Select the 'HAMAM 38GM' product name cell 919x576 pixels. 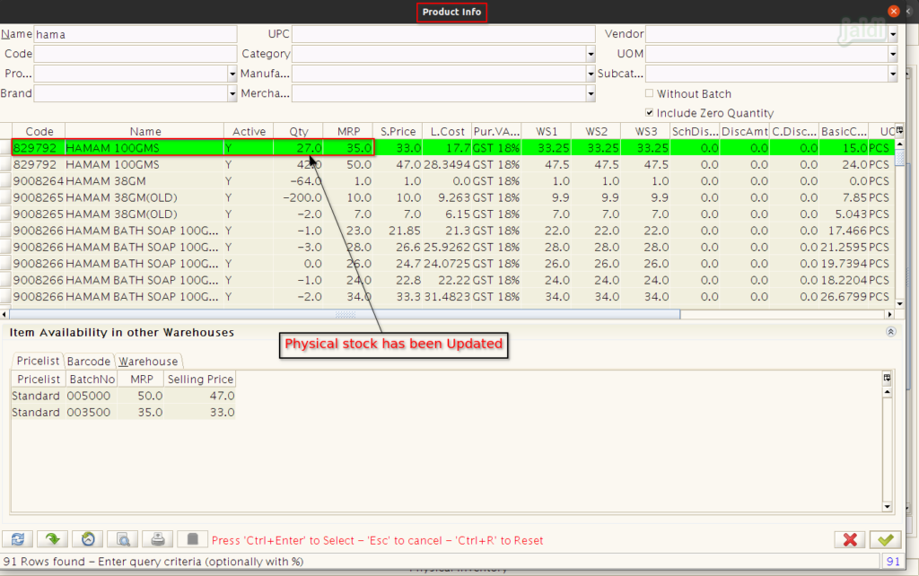(x=144, y=181)
